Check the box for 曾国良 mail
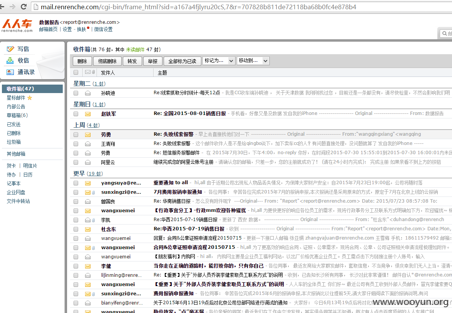The image size is (452, 313). [x=76, y=201]
